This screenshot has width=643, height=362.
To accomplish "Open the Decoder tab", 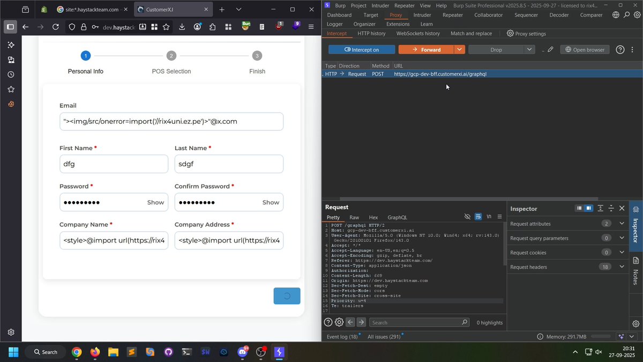I will [x=559, y=15].
